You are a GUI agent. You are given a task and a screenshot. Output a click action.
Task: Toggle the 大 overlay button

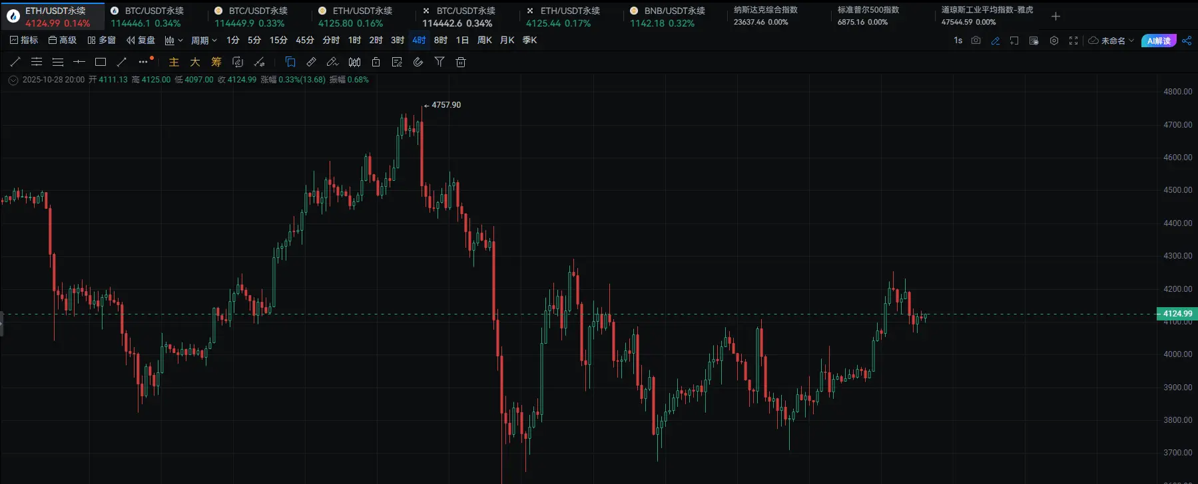point(195,62)
